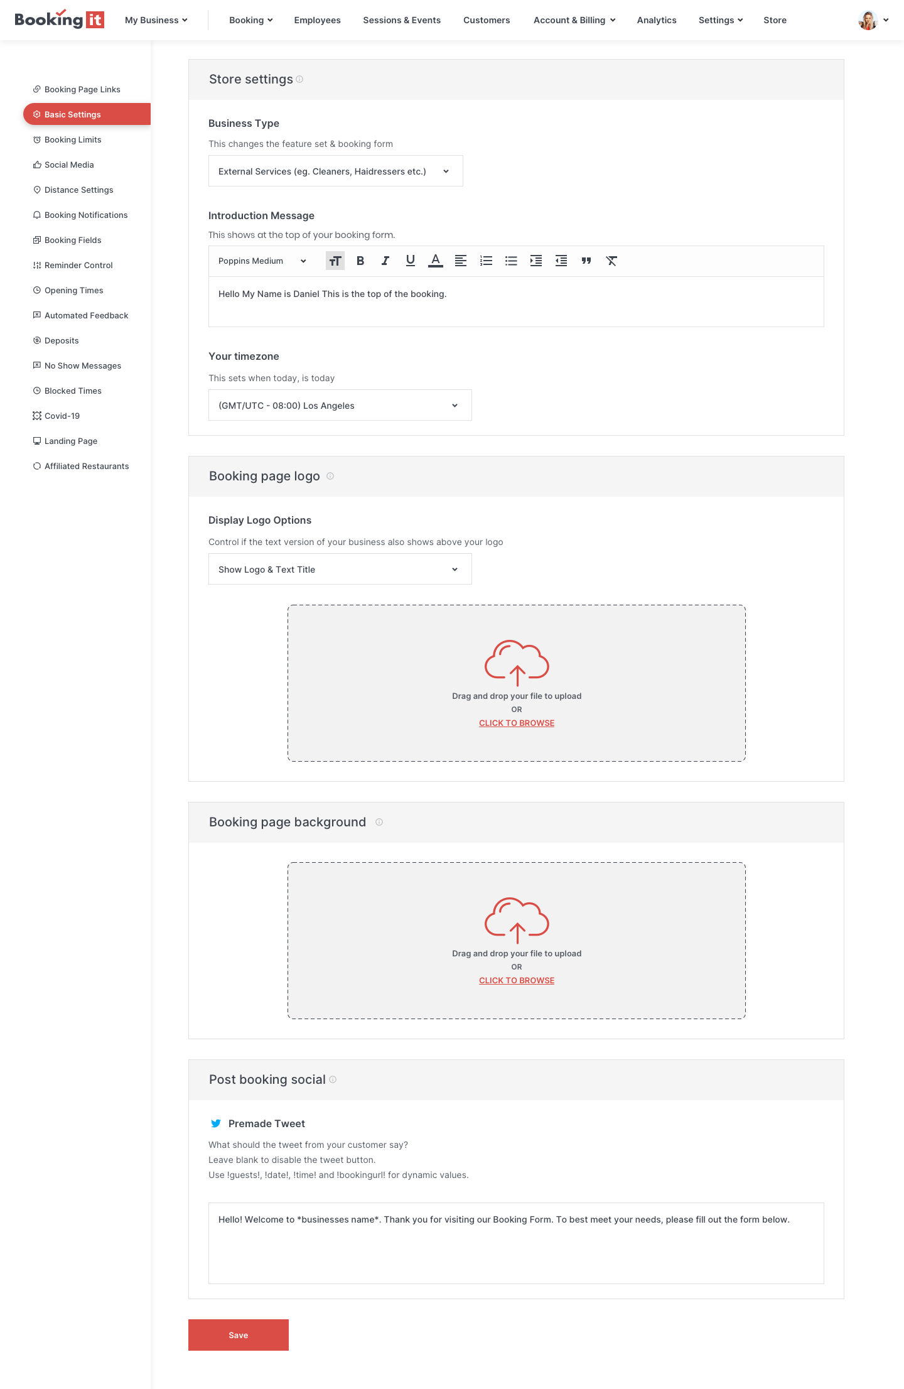Click into the Introduction Message text area
Viewport: 904px width, 1389px height.
(516, 301)
